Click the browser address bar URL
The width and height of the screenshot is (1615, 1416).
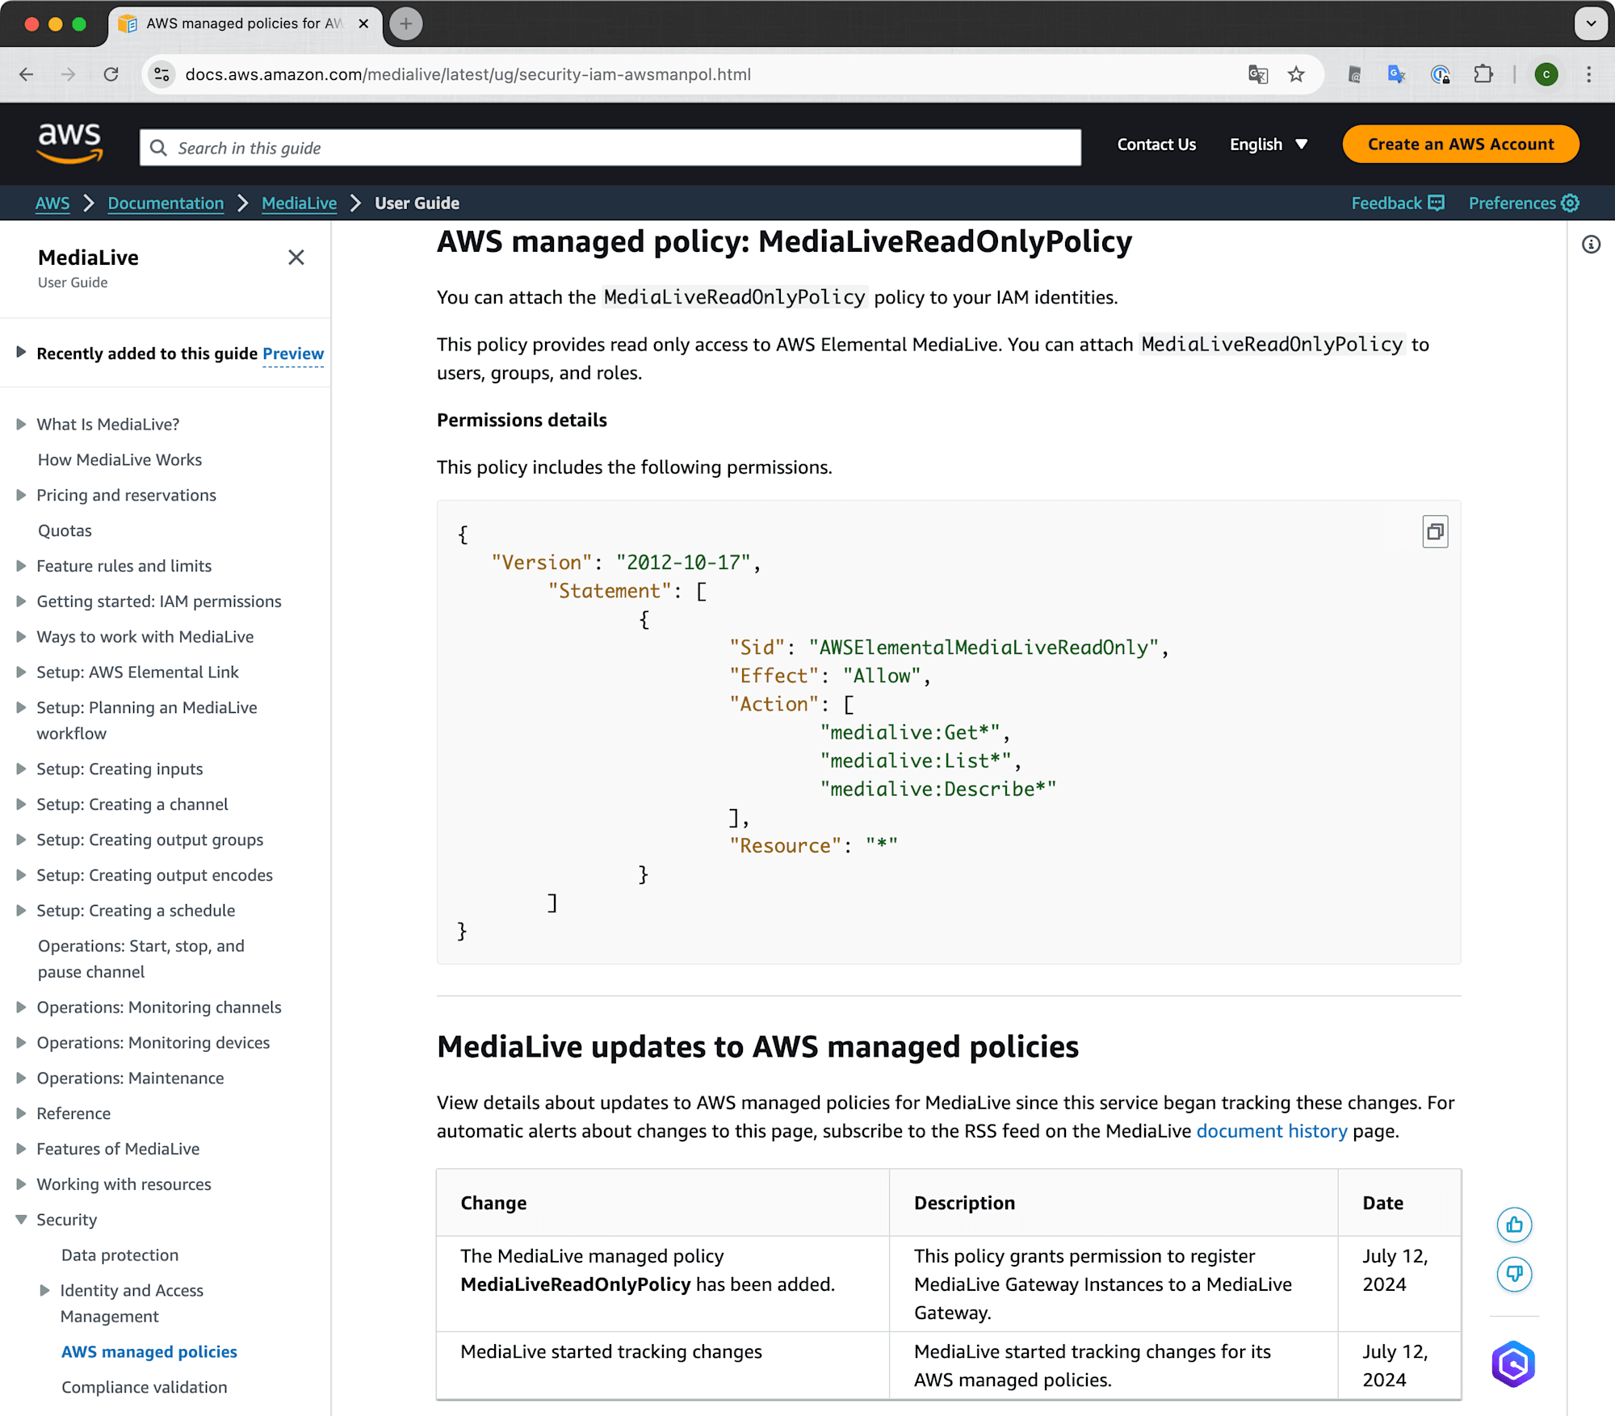coord(468,74)
